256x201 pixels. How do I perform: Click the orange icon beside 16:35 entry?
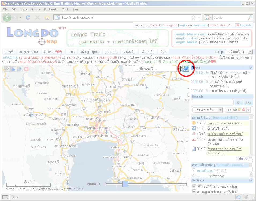[x=194, y=123]
